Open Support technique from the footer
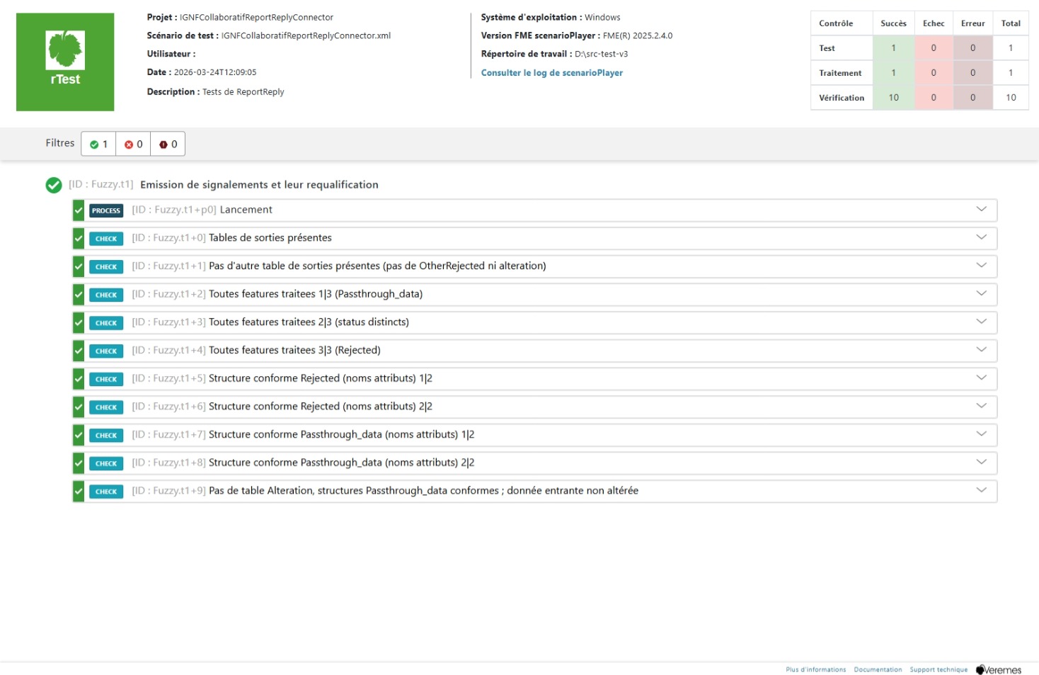The height and width of the screenshot is (675, 1039). [938, 670]
